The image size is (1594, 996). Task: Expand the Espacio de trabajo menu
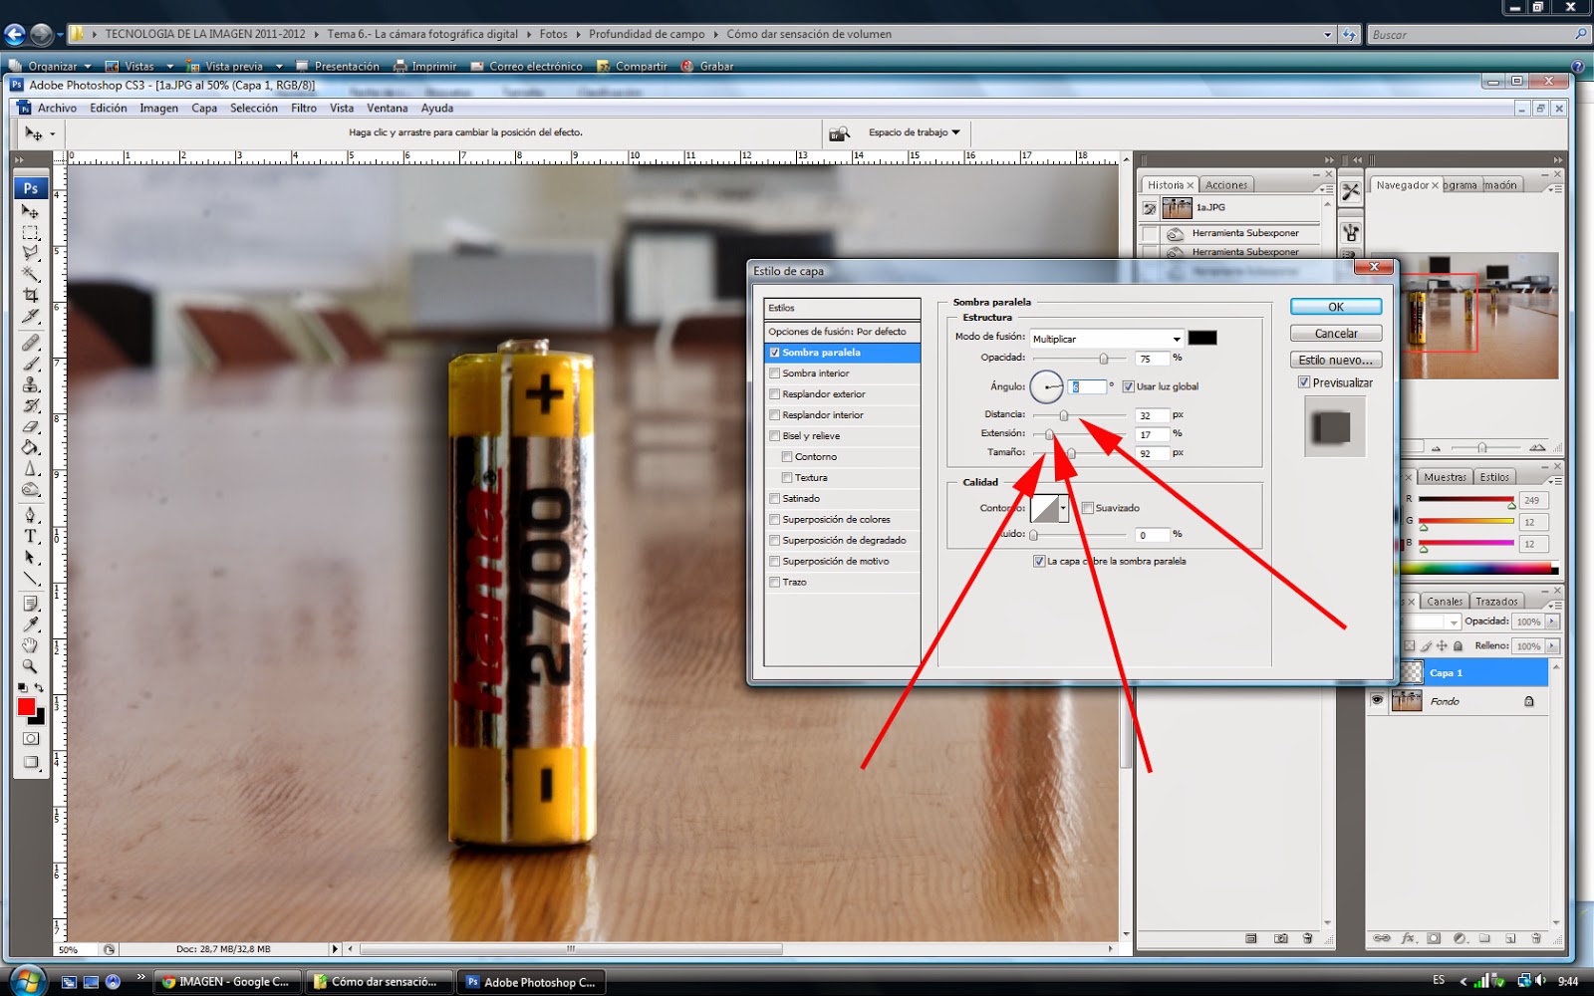[x=914, y=132]
